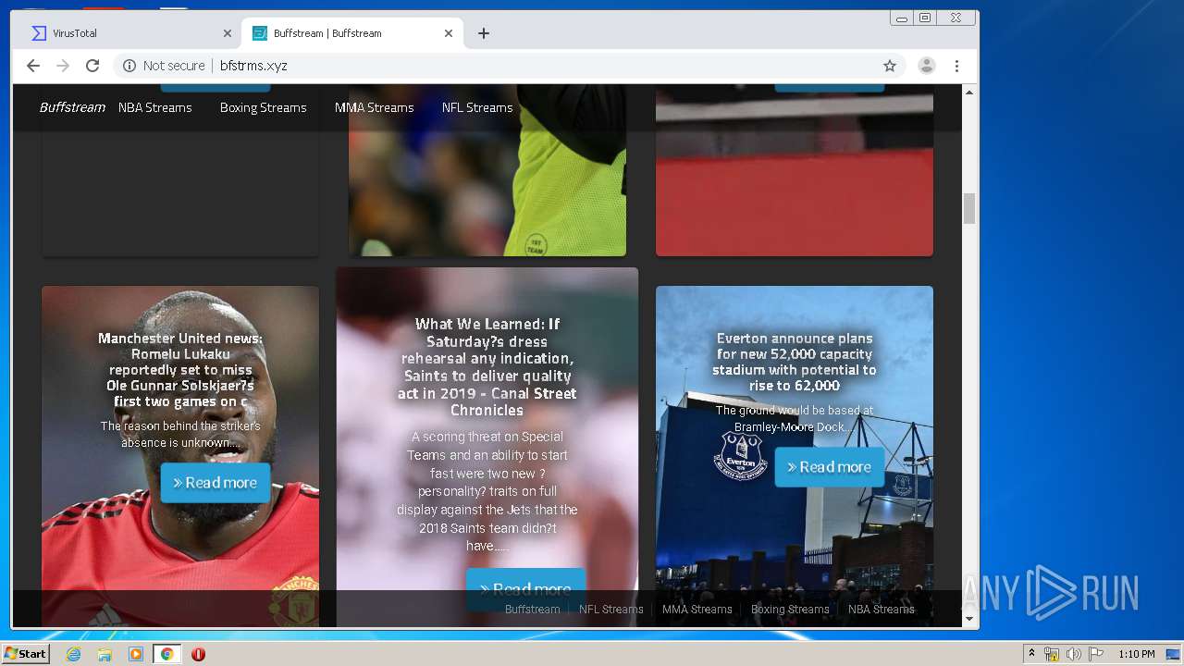Click the footer Buffstream link
Screen dimensions: 1184x666
[533, 610]
